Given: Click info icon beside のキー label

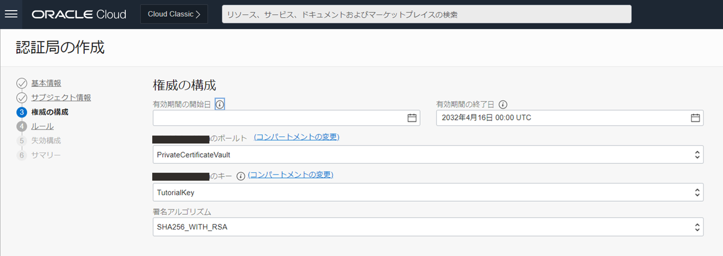Looking at the screenshot, I should [x=241, y=176].
